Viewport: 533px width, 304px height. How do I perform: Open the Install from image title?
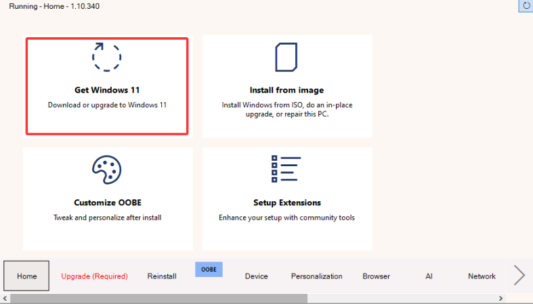(286, 90)
